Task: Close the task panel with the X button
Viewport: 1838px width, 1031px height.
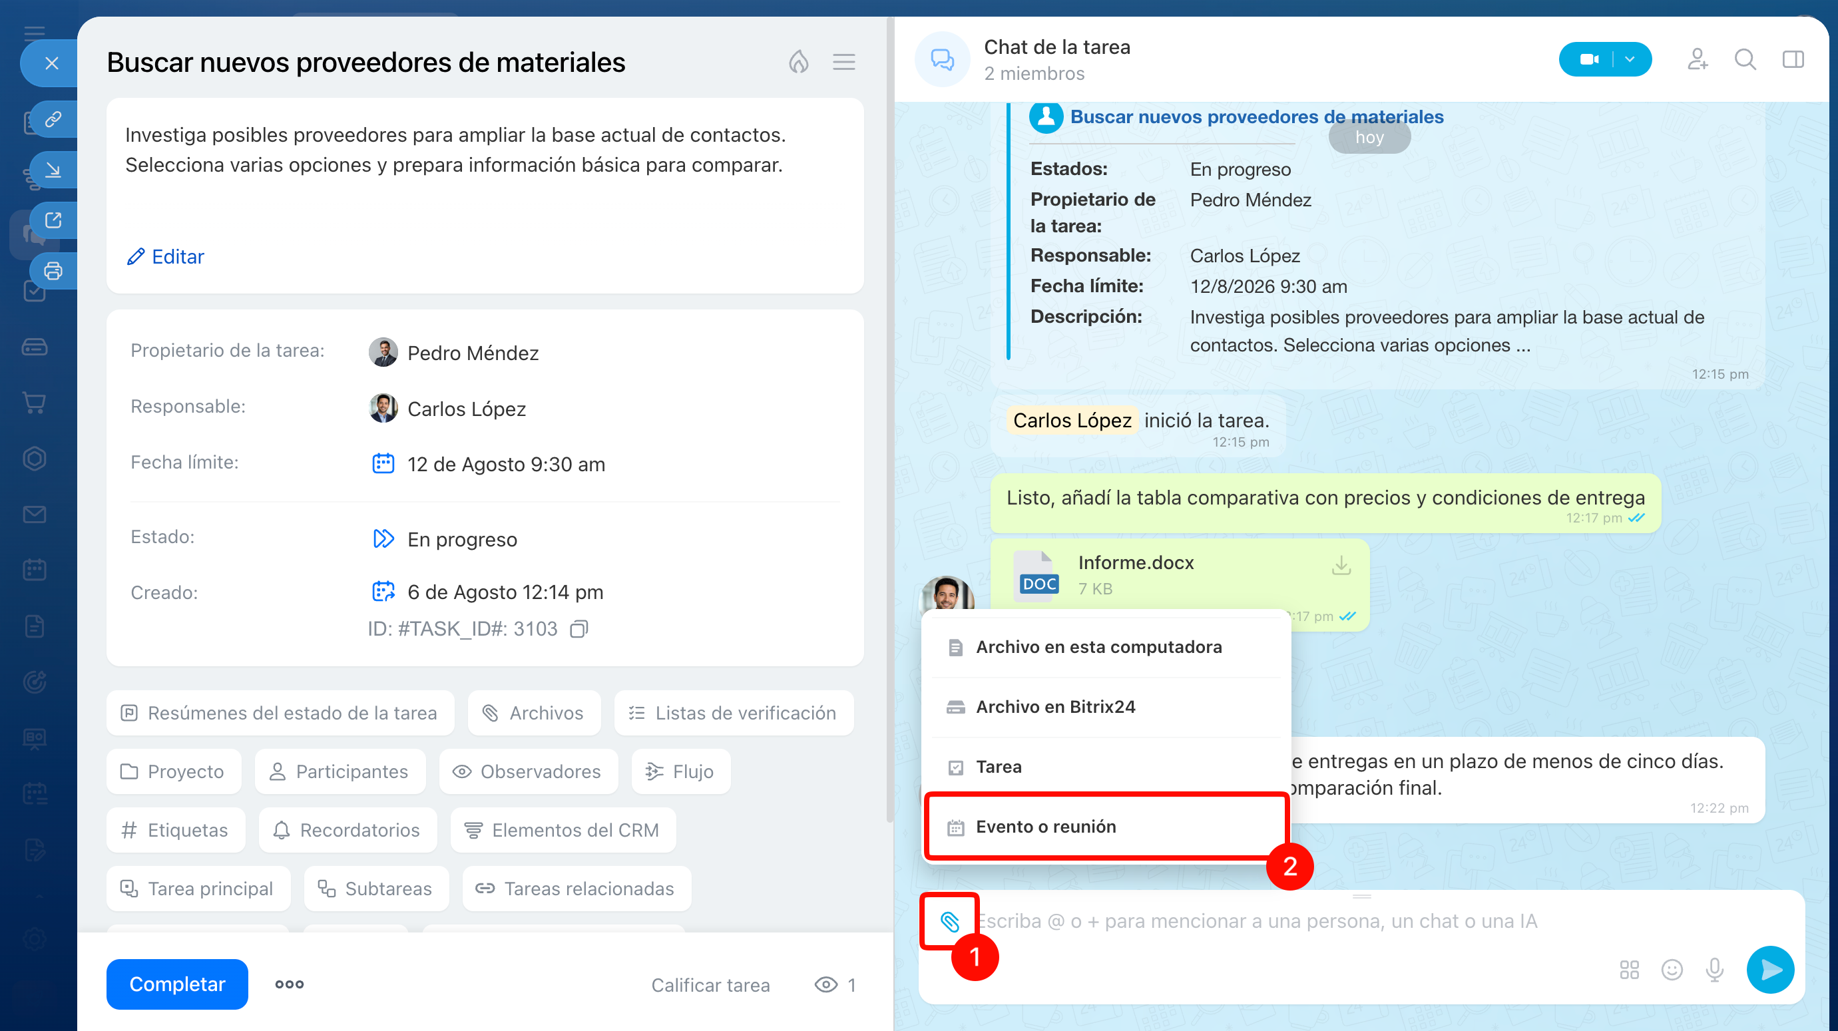Action: [x=51, y=63]
